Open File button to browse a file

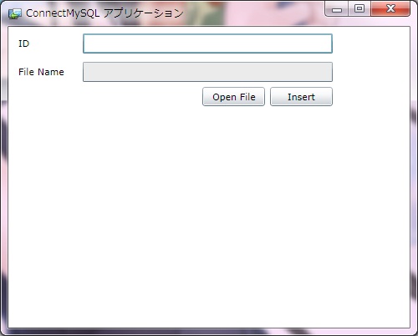pos(233,97)
